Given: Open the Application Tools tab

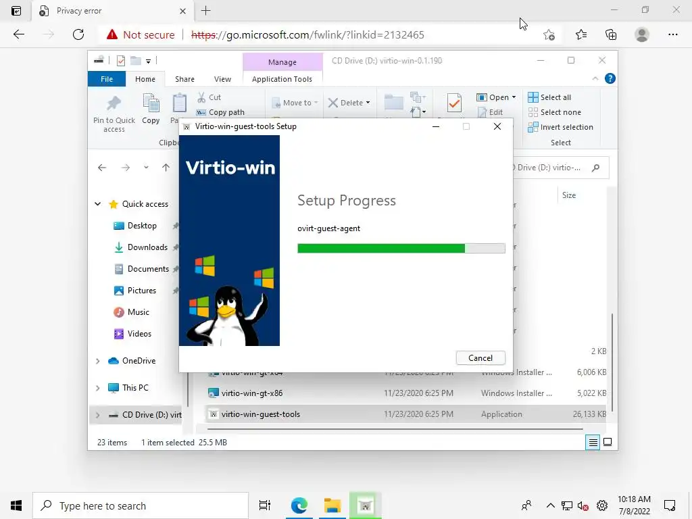Looking at the screenshot, I should pos(282,79).
